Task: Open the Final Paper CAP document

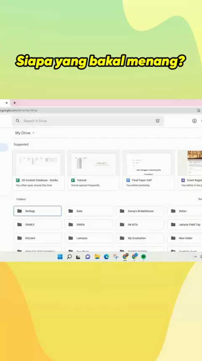Action: tap(149, 170)
